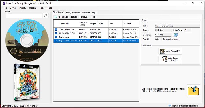Click the Title field in Details

(x=177, y=26)
